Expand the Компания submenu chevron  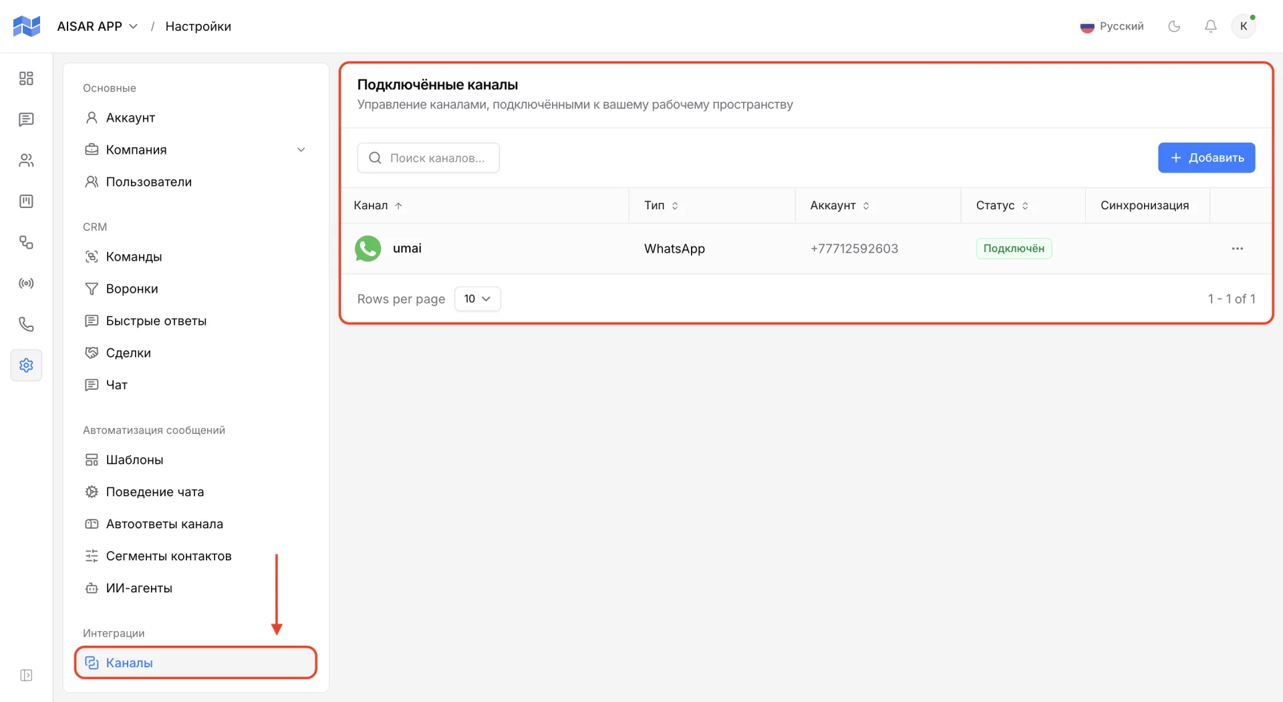click(x=301, y=150)
